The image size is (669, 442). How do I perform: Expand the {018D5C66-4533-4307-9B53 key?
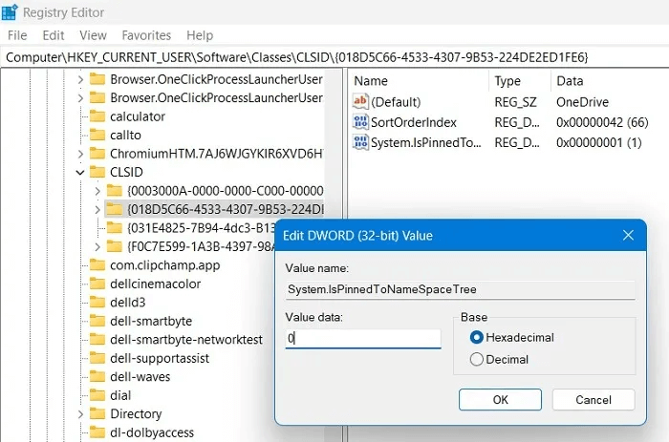coord(97,209)
